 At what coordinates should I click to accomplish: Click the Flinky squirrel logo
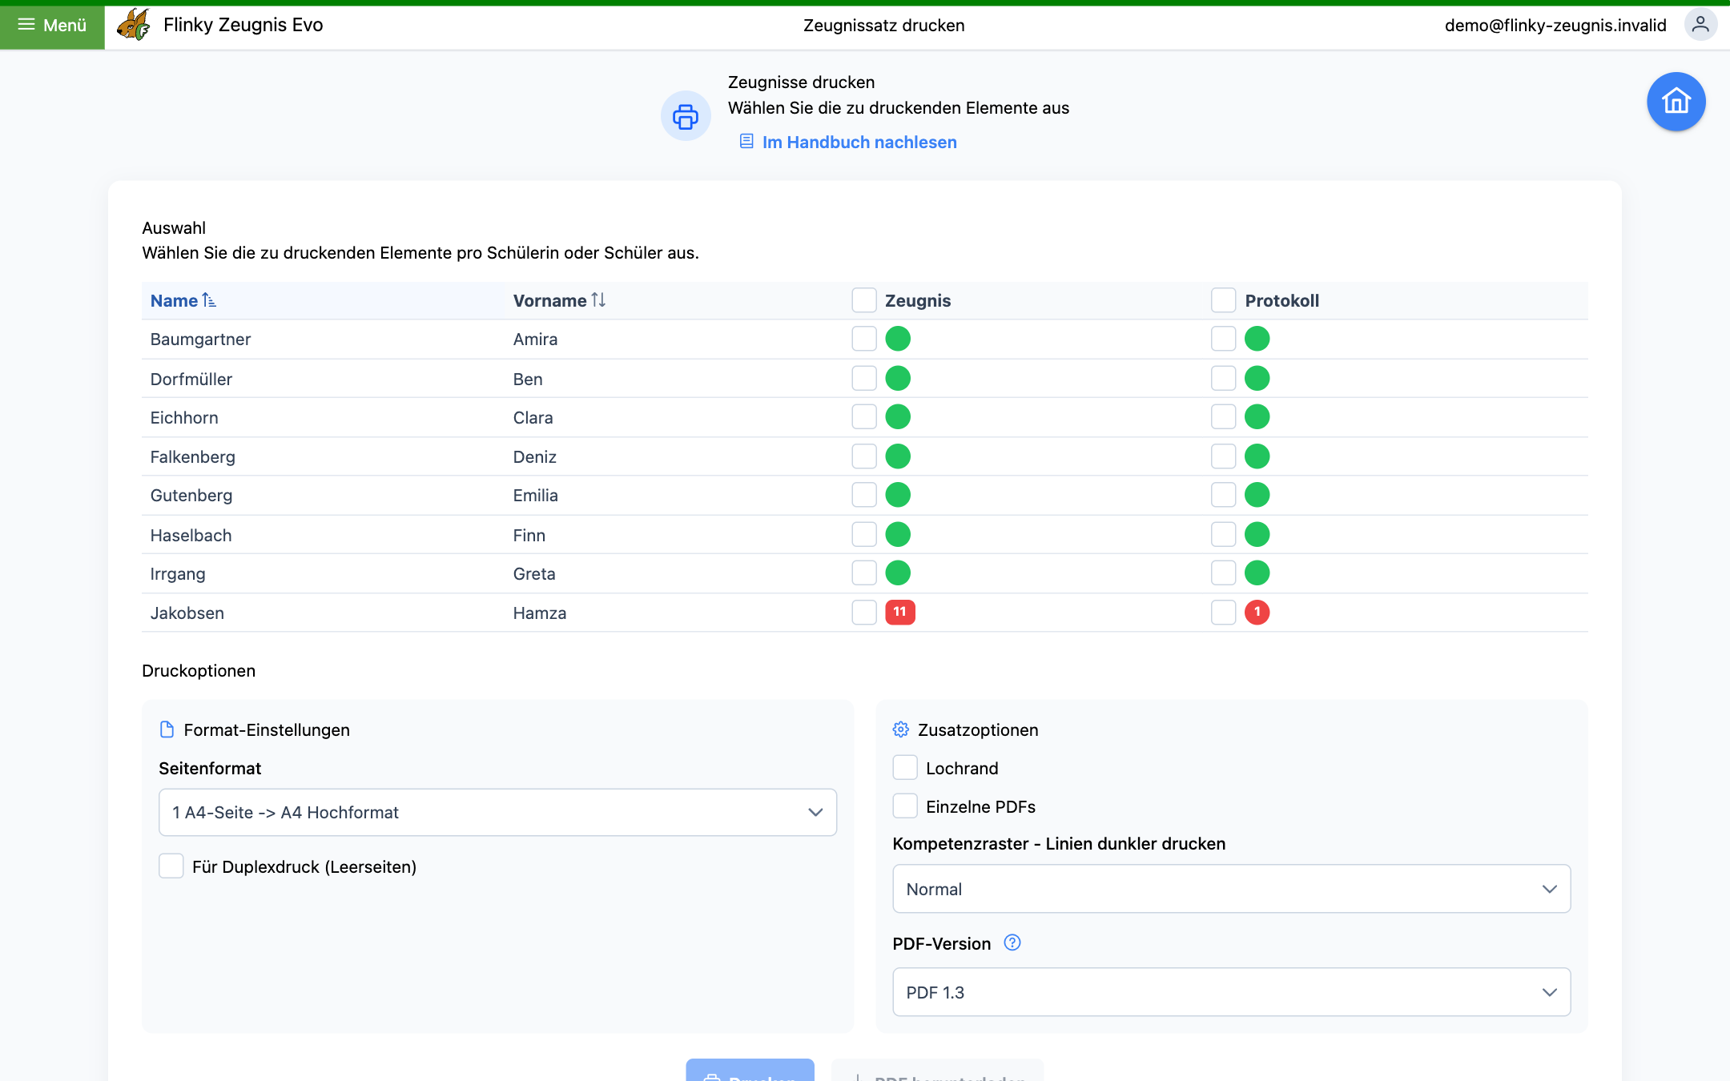click(134, 25)
